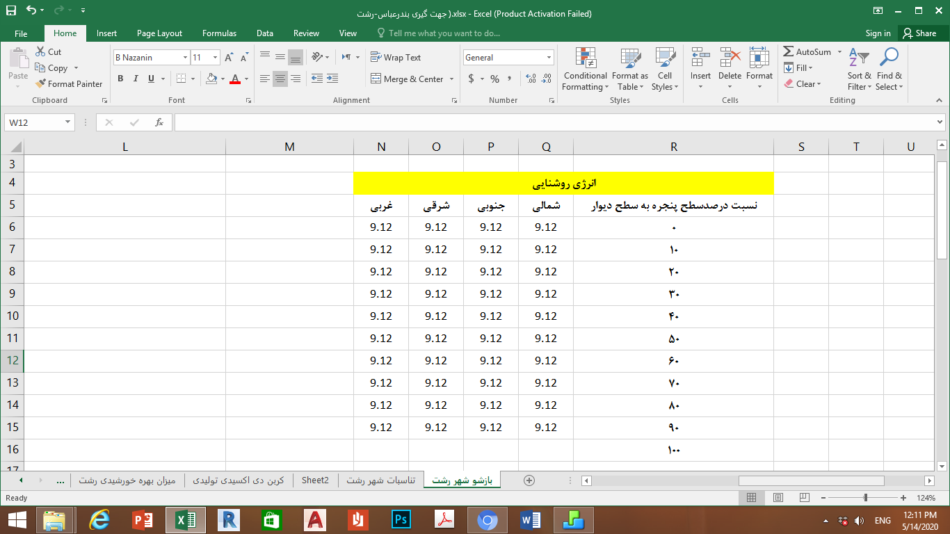This screenshot has height=534, width=950.
Task: Open Sort & Filter
Action: 860,70
